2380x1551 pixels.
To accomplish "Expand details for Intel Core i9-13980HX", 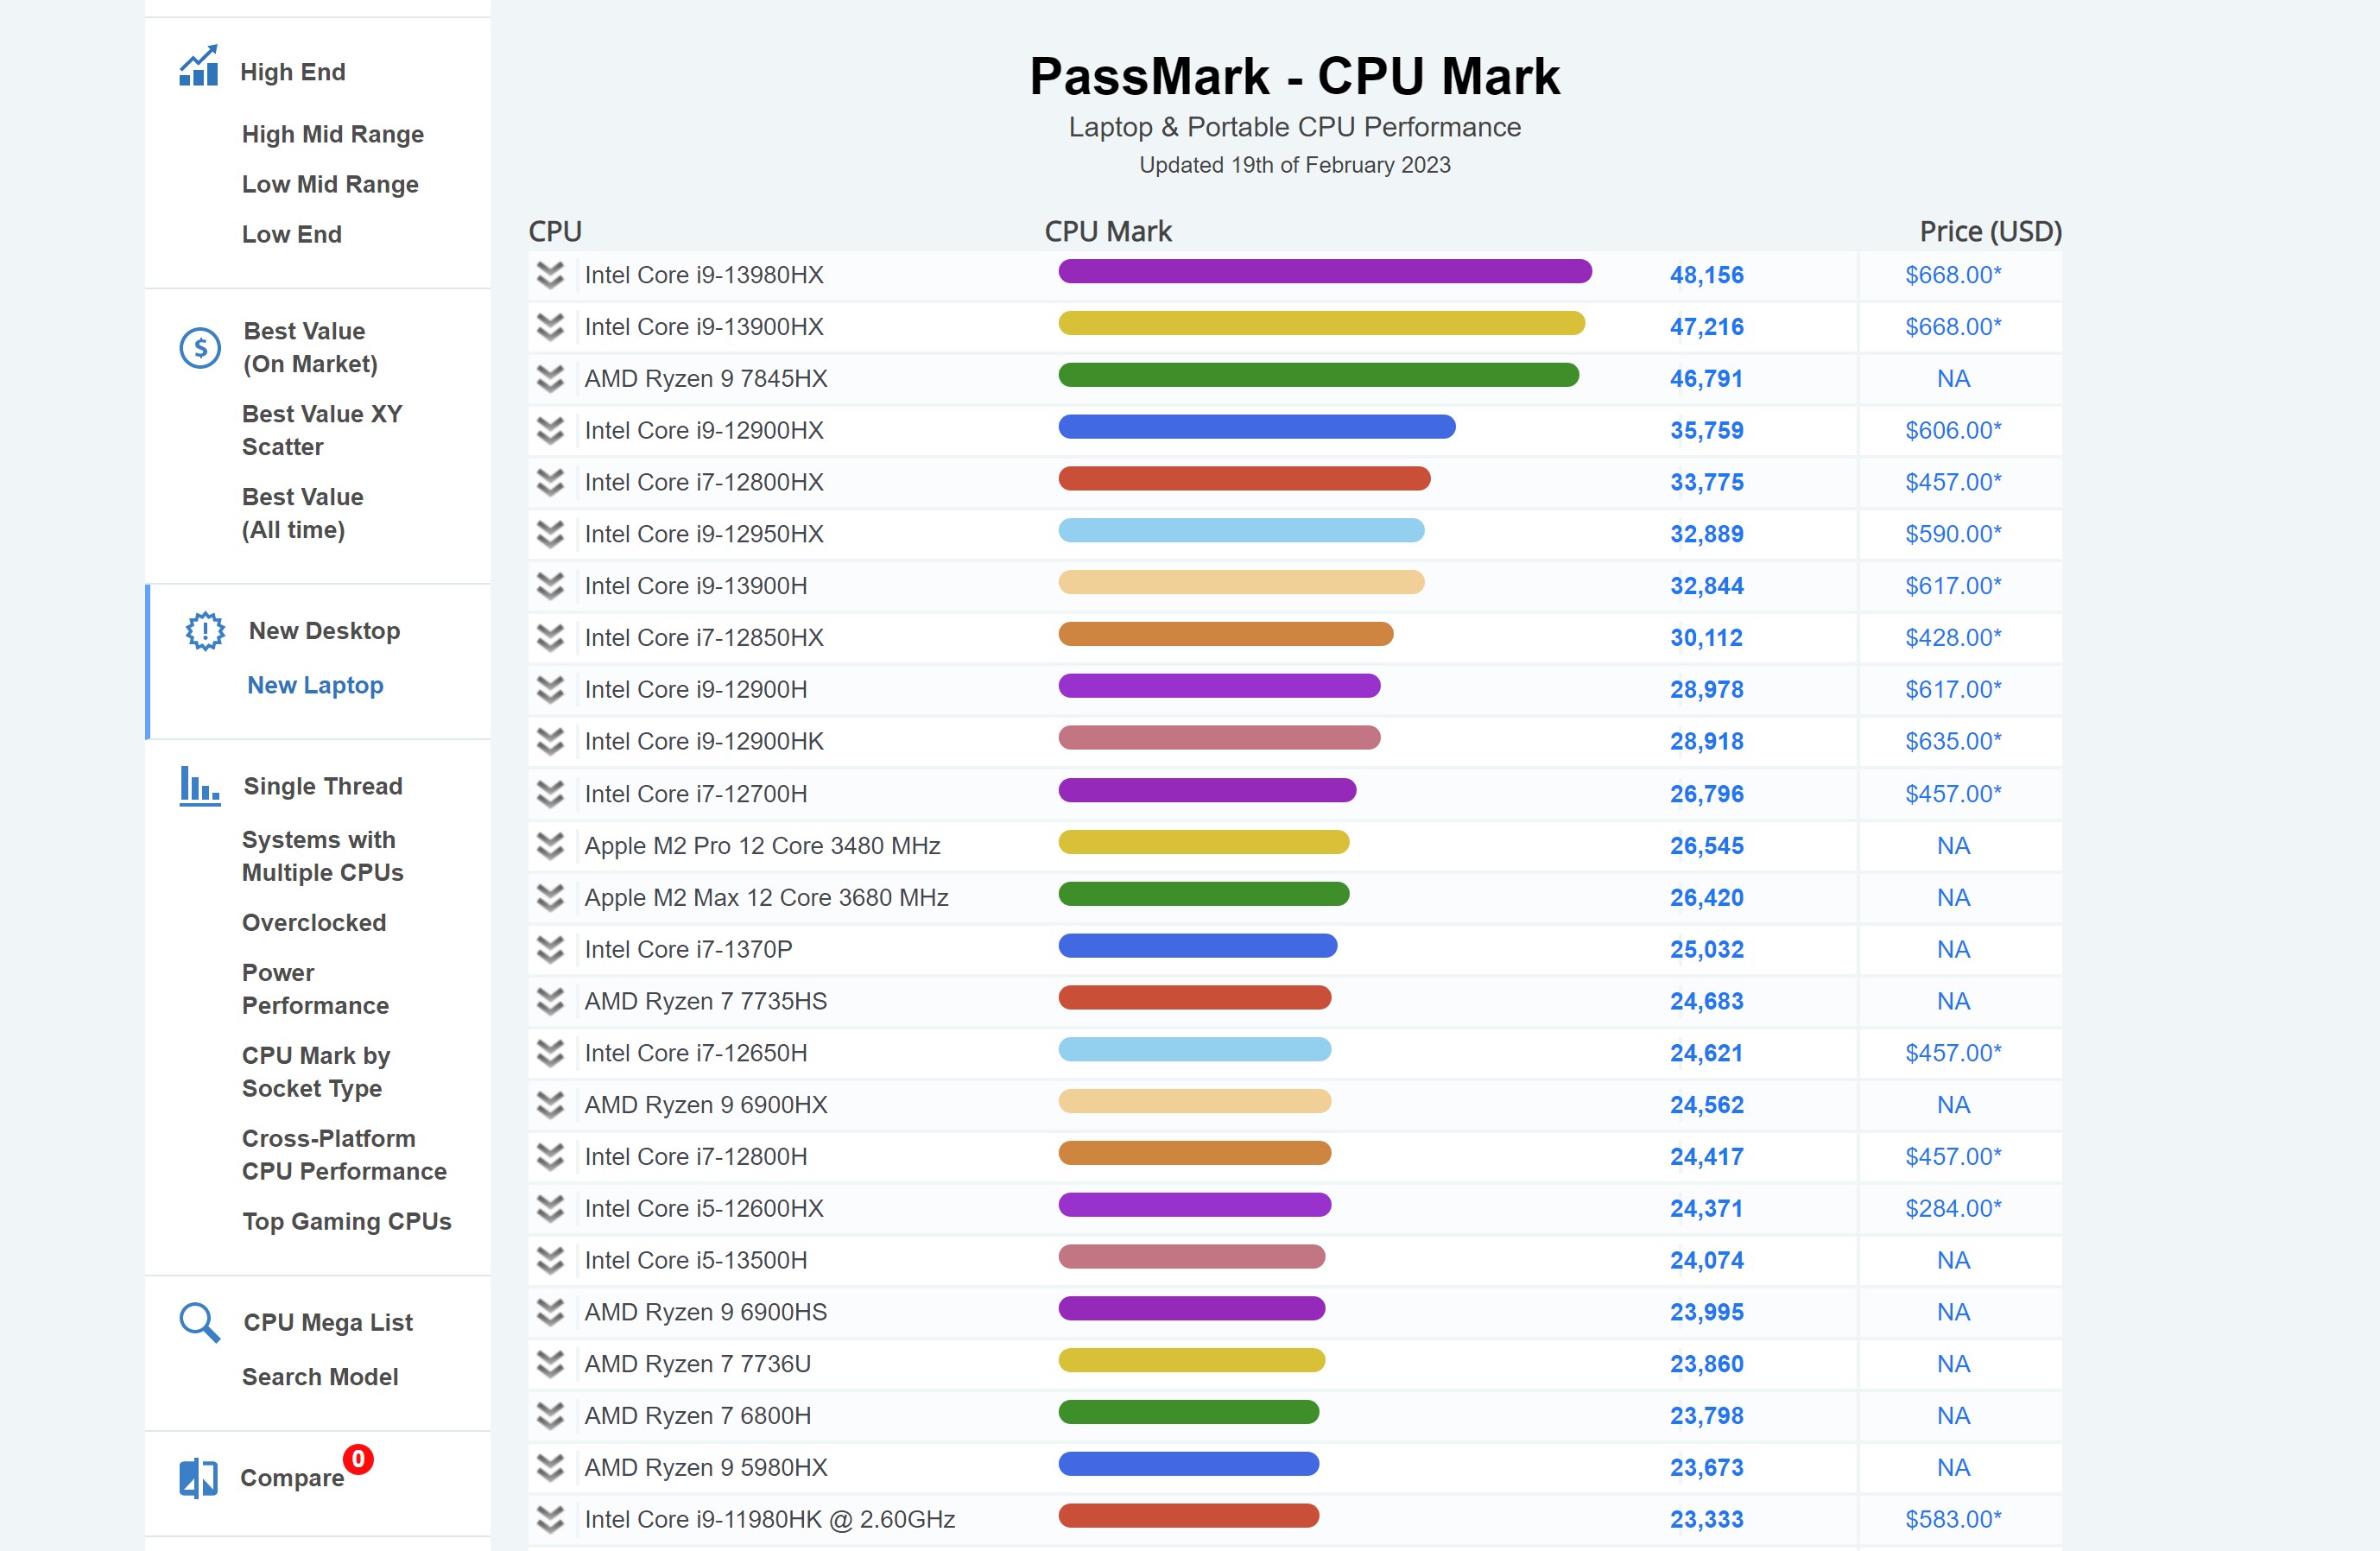I will click(550, 275).
